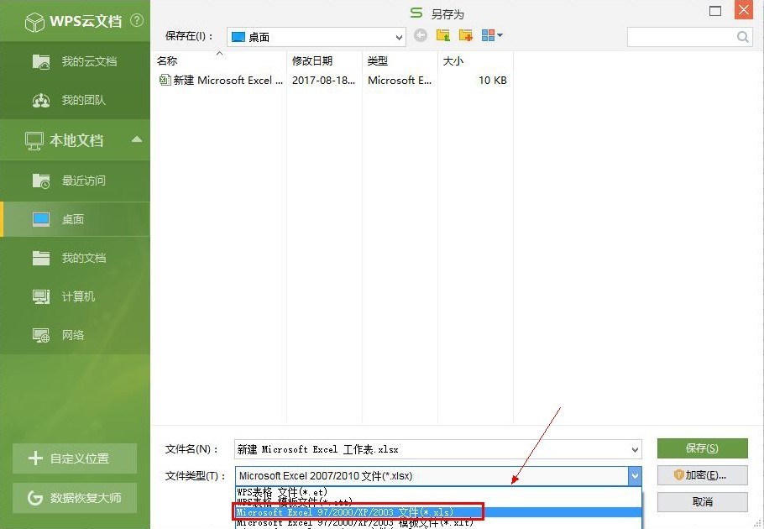
Task: Click the 取消 button
Action: pyautogui.click(x=702, y=502)
